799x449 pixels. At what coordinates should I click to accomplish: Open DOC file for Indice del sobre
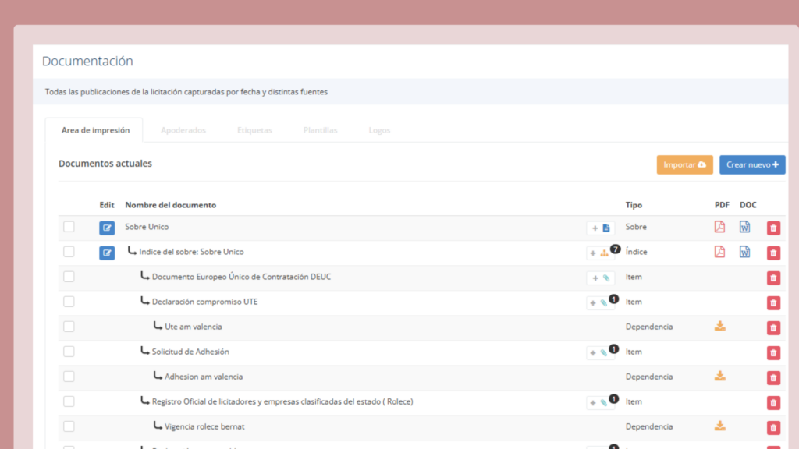(745, 252)
